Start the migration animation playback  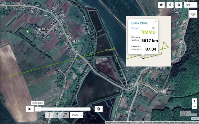30,109
